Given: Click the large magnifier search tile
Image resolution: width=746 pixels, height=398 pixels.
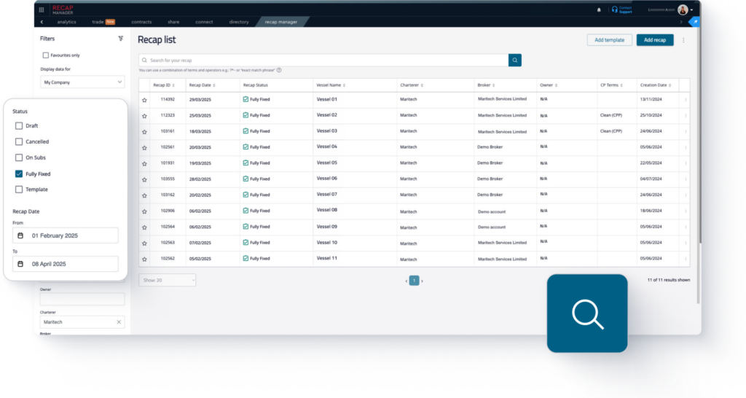Looking at the screenshot, I should pyautogui.click(x=587, y=313).
